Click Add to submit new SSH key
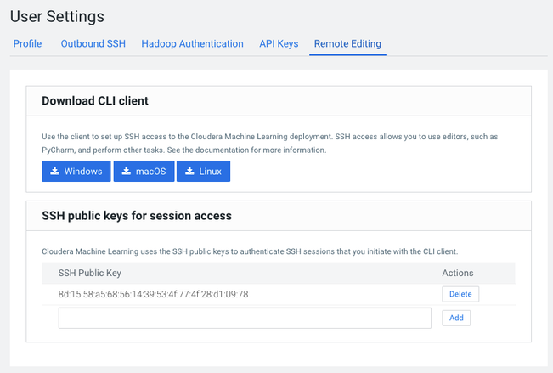The height and width of the screenshot is (373, 553). (x=456, y=318)
